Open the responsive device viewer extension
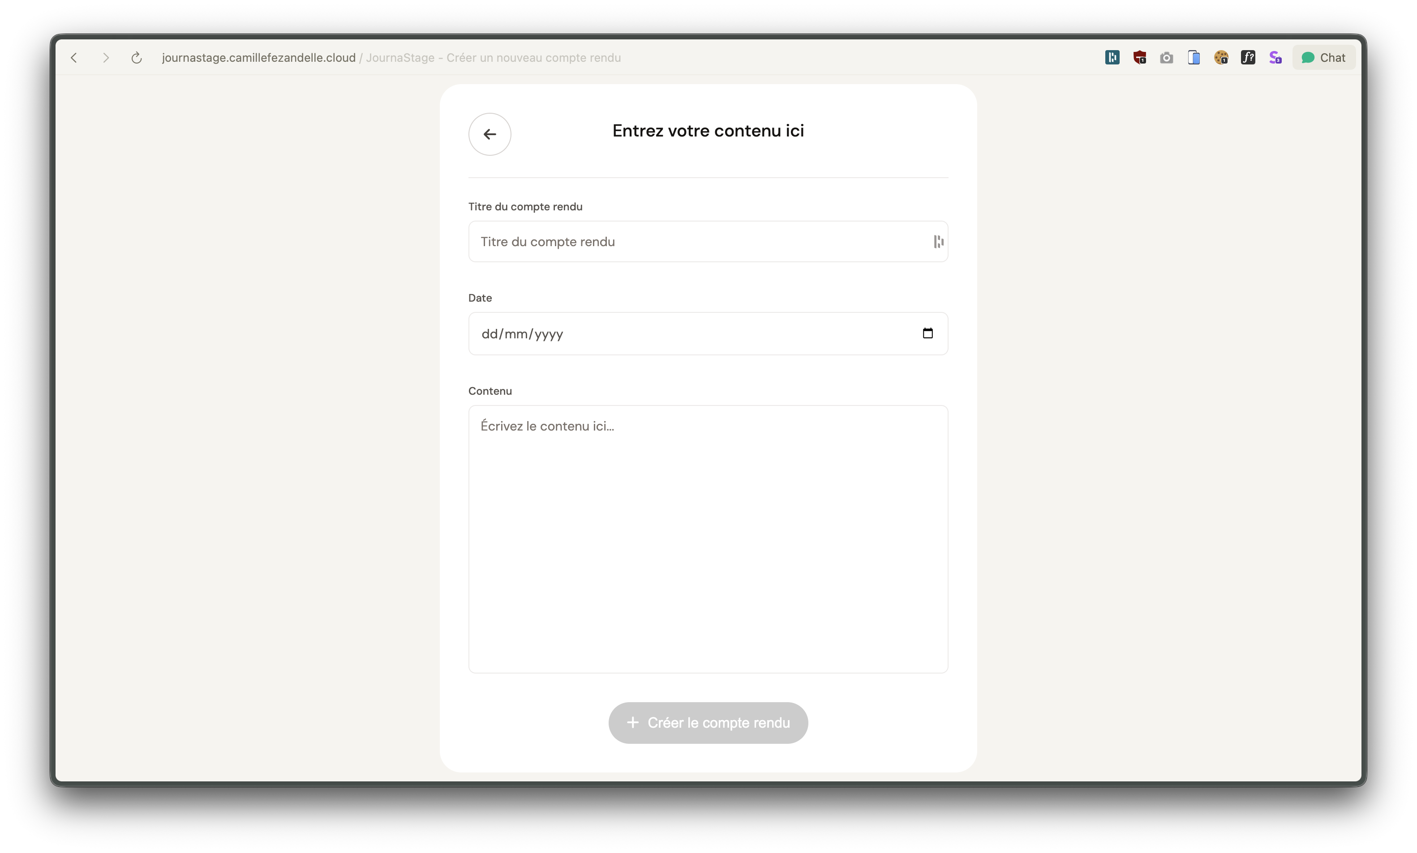 point(1194,57)
